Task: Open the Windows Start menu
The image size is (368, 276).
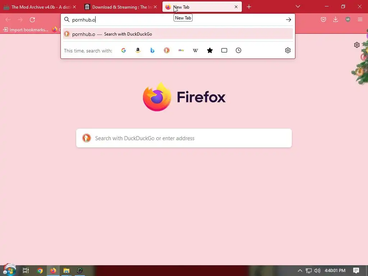Action: click(x=9, y=270)
